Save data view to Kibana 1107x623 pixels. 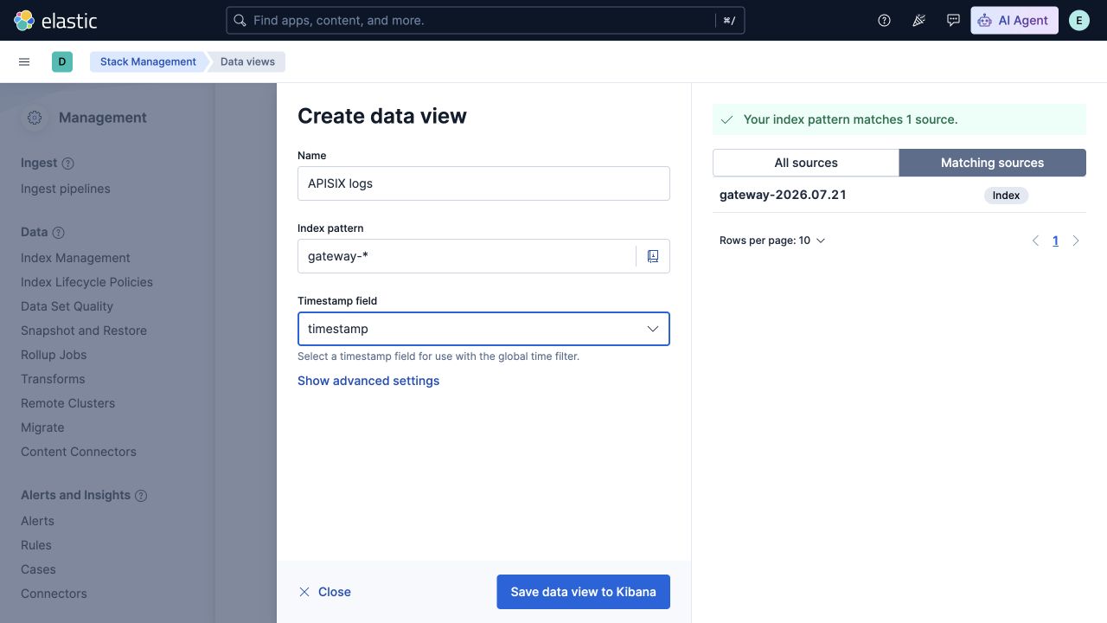(x=584, y=592)
